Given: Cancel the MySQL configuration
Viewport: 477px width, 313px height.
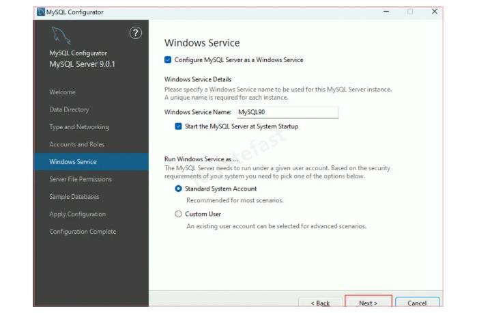Looking at the screenshot, I should click(x=417, y=302).
